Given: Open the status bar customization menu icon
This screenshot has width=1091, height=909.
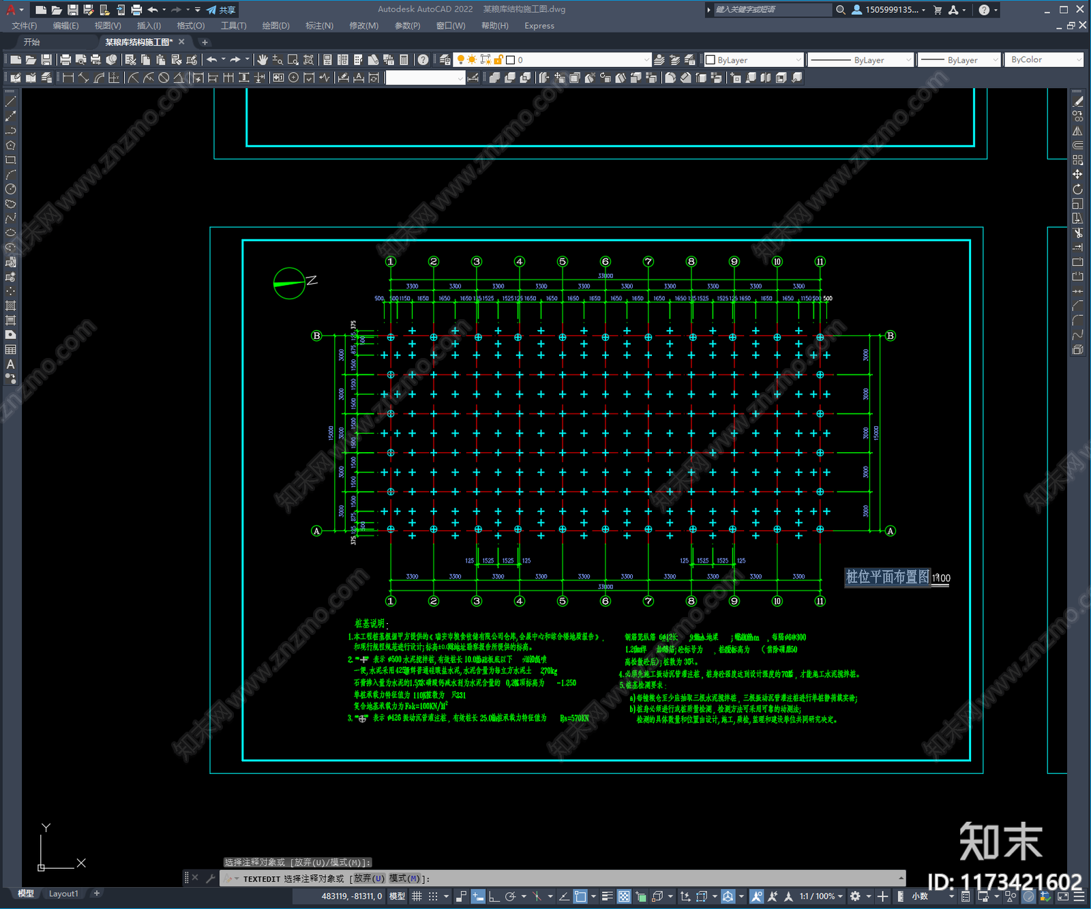Looking at the screenshot, I should coord(1080,896).
